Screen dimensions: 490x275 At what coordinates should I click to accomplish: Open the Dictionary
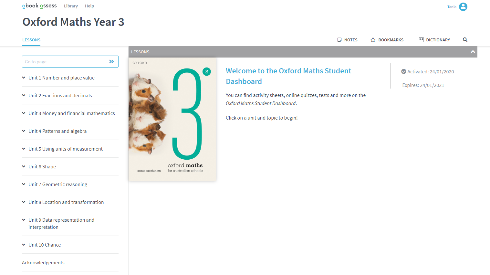pos(434,40)
